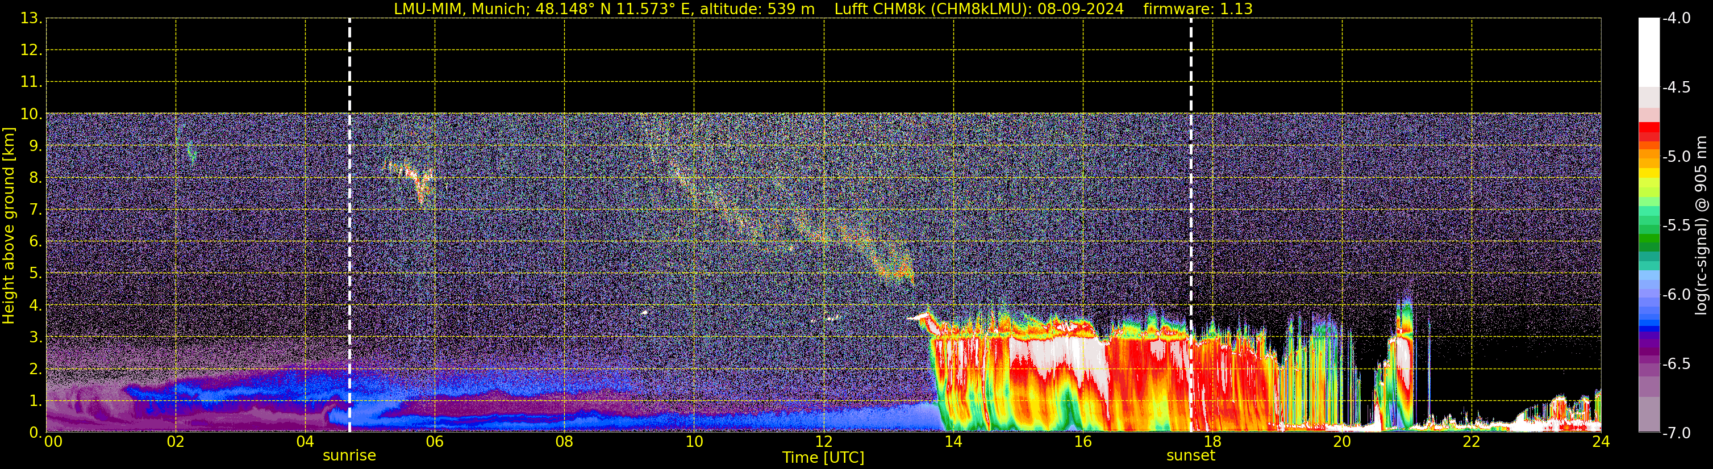Click the 'Height above ground [km]' axis title

pyautogui.click(x=9, y=226)
